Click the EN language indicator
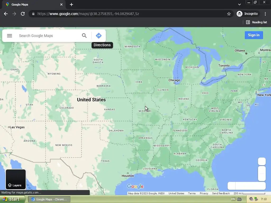This screenshot has width=271, height=203. click(x=233, y=199)
